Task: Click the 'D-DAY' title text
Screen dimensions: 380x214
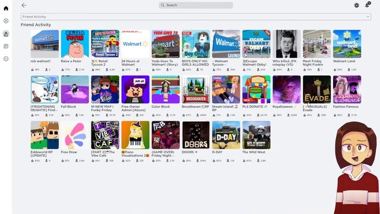Action: [217, 152]
